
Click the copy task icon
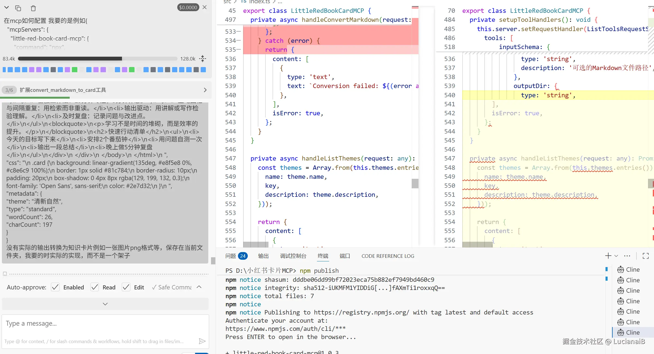[18, 8]
